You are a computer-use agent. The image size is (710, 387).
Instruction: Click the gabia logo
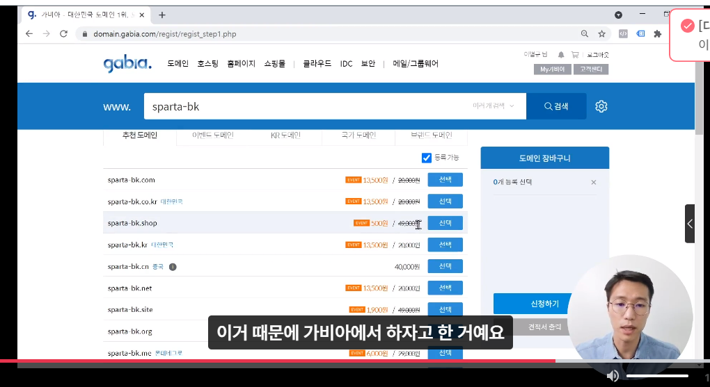(x=127, y=64)
